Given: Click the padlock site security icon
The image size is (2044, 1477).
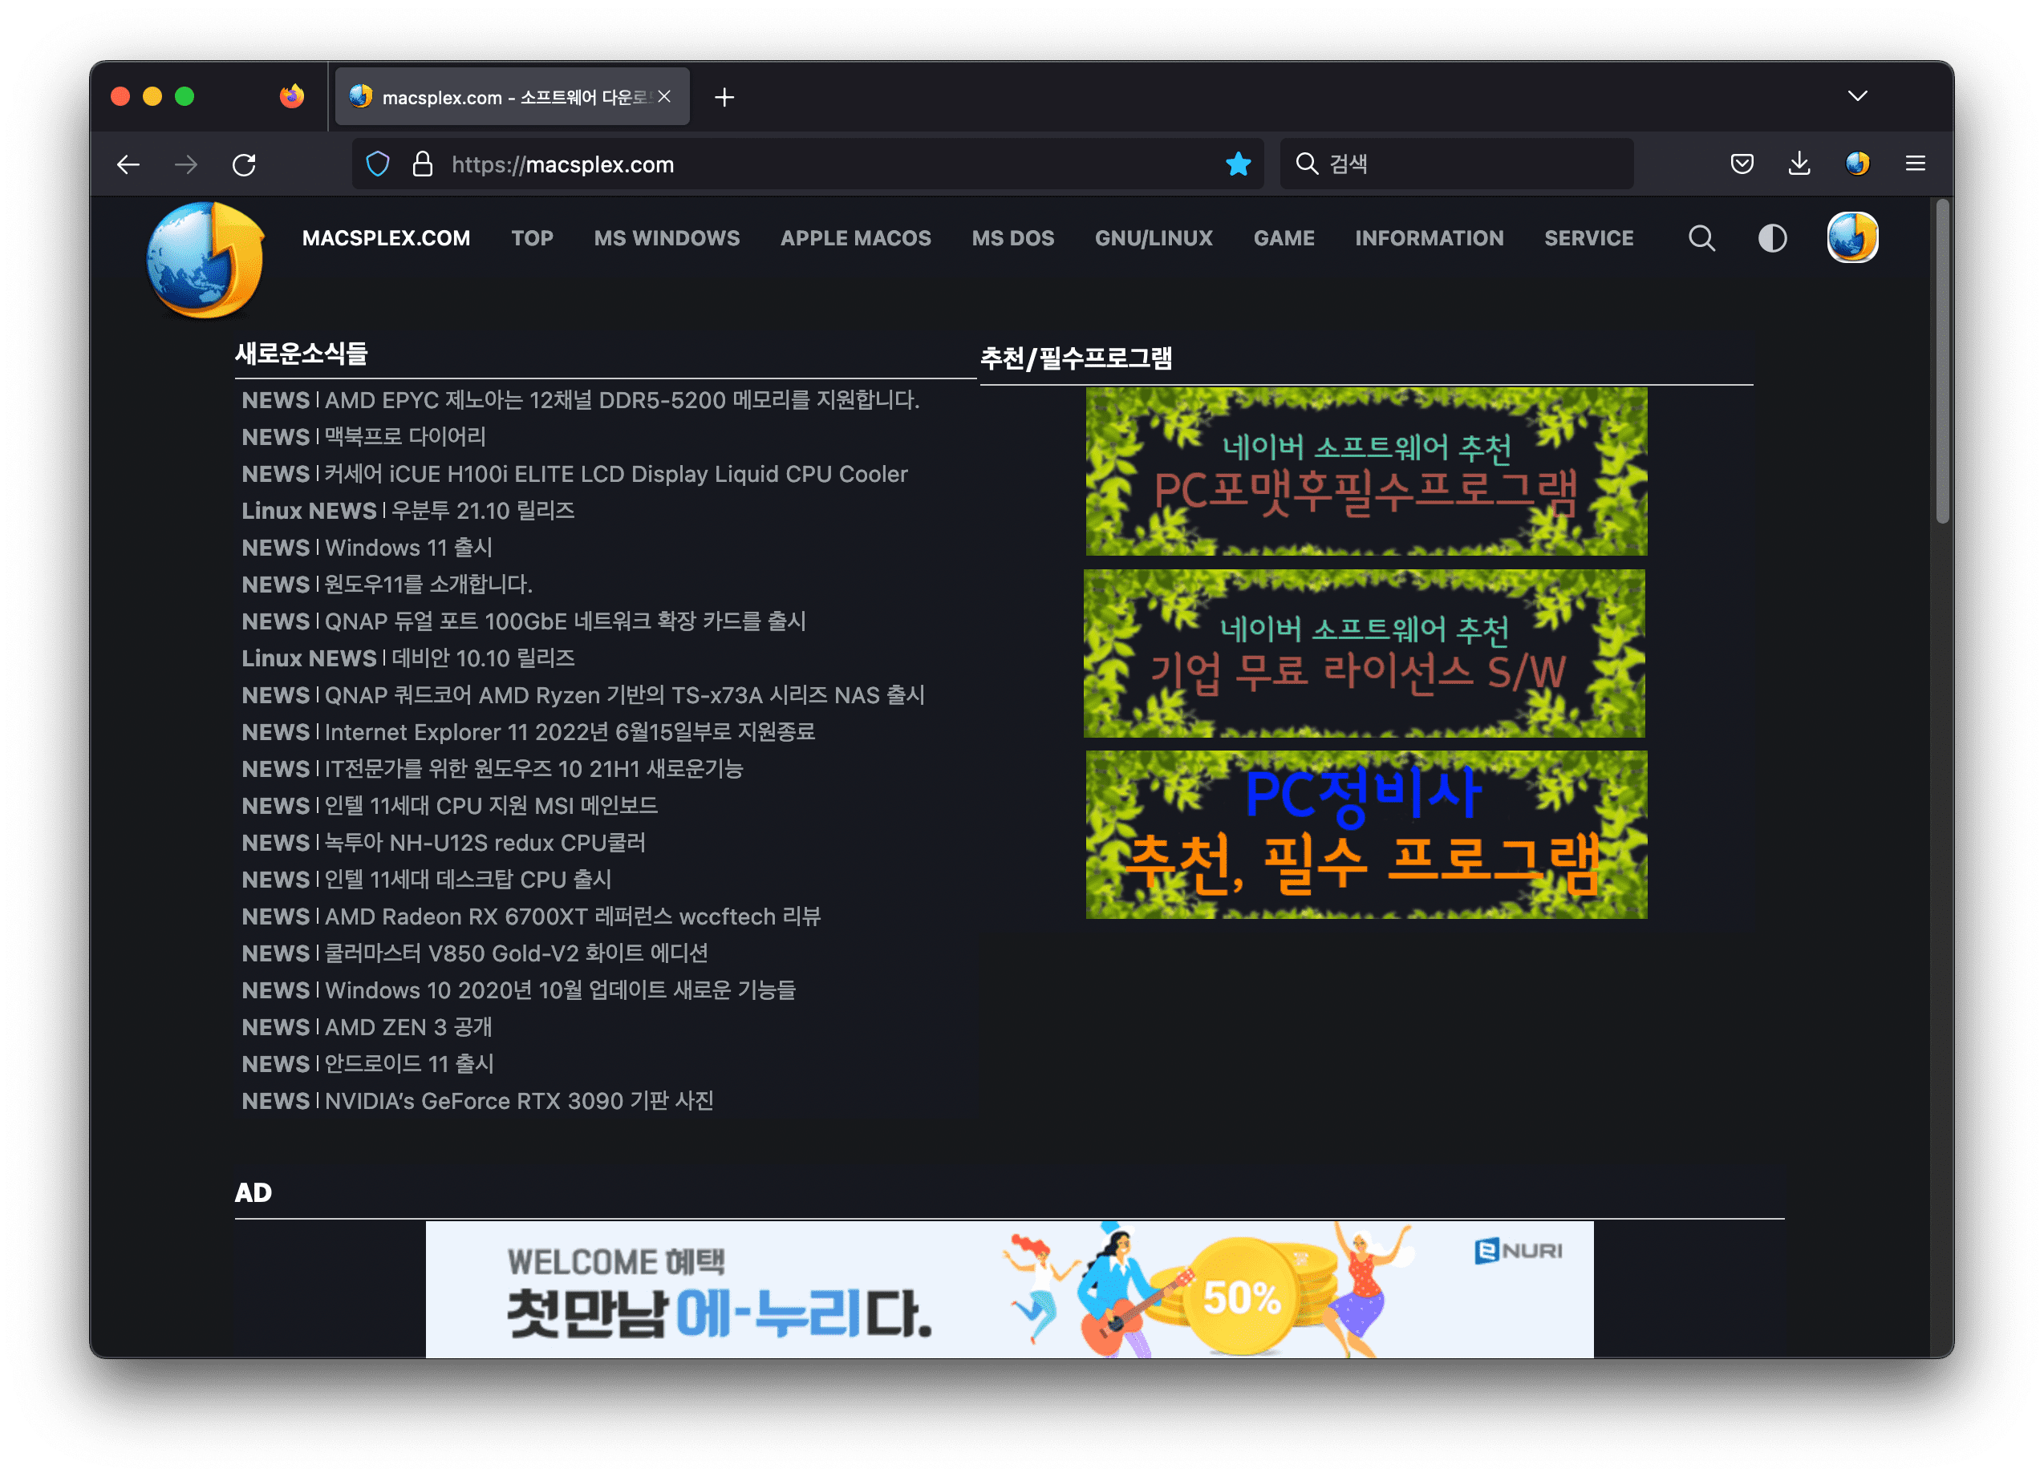Looking at the screenshot, I should click(x=423, y=164).
